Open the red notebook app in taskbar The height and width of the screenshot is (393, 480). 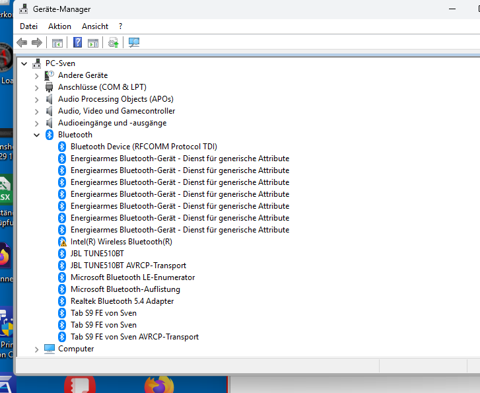pyautogui.click(x=80, y=385)
